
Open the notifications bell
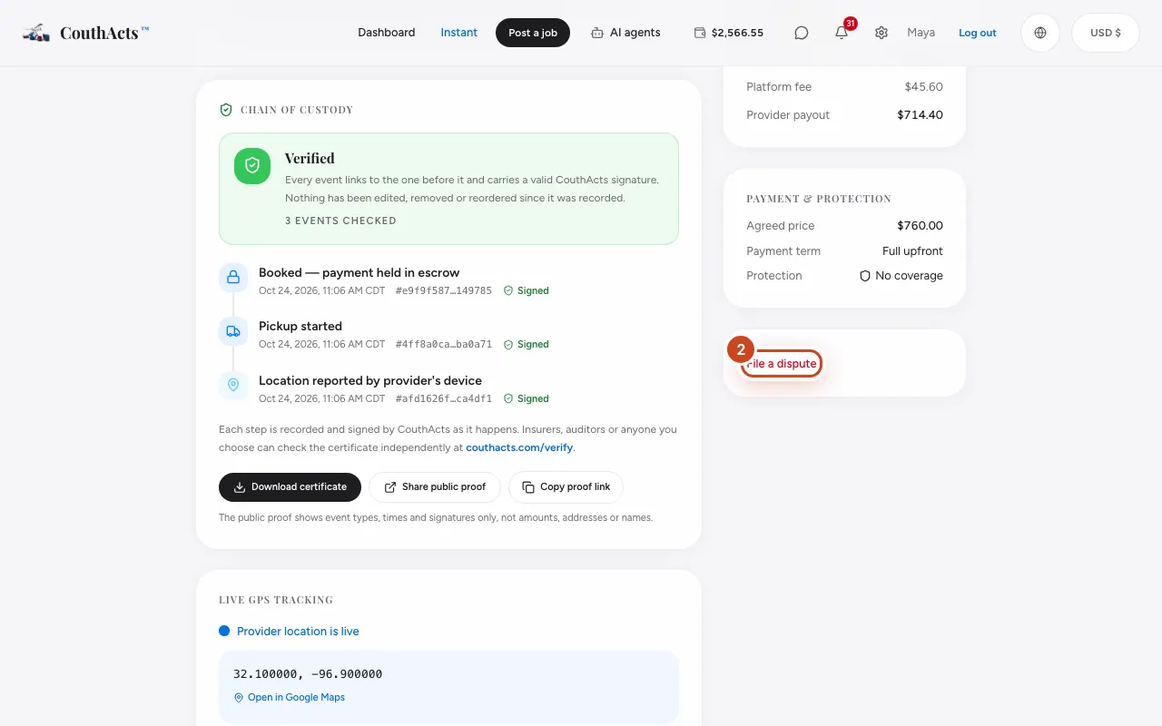pyautogui.click(x=842, y=33)
